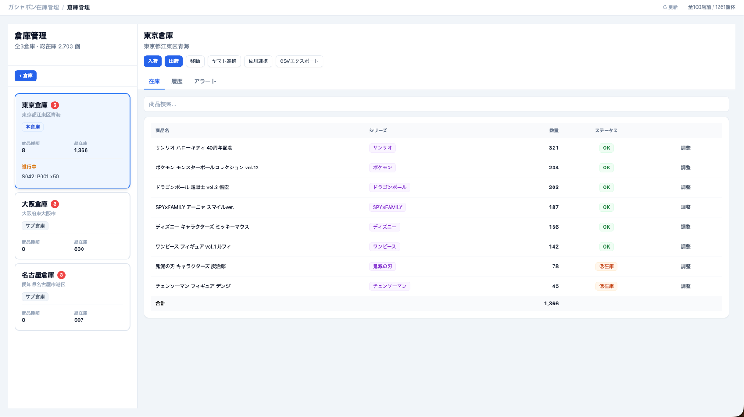Image resolution: width=744 pixels, height=417 pixels.
Task: Switch to the 履歴 tab
Action: click(x=177, y=81)
